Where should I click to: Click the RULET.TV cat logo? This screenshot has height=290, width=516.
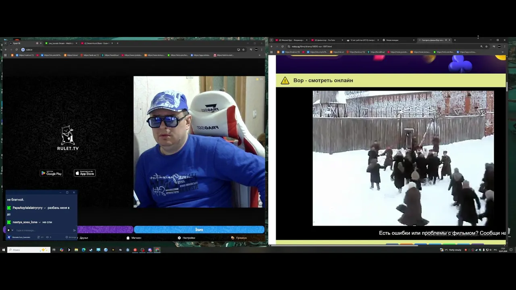(68, 138)
